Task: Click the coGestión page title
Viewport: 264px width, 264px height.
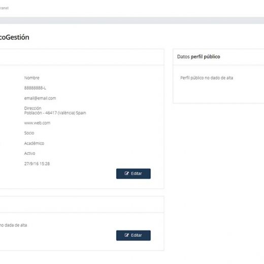Action: click(x=15, y=37)
